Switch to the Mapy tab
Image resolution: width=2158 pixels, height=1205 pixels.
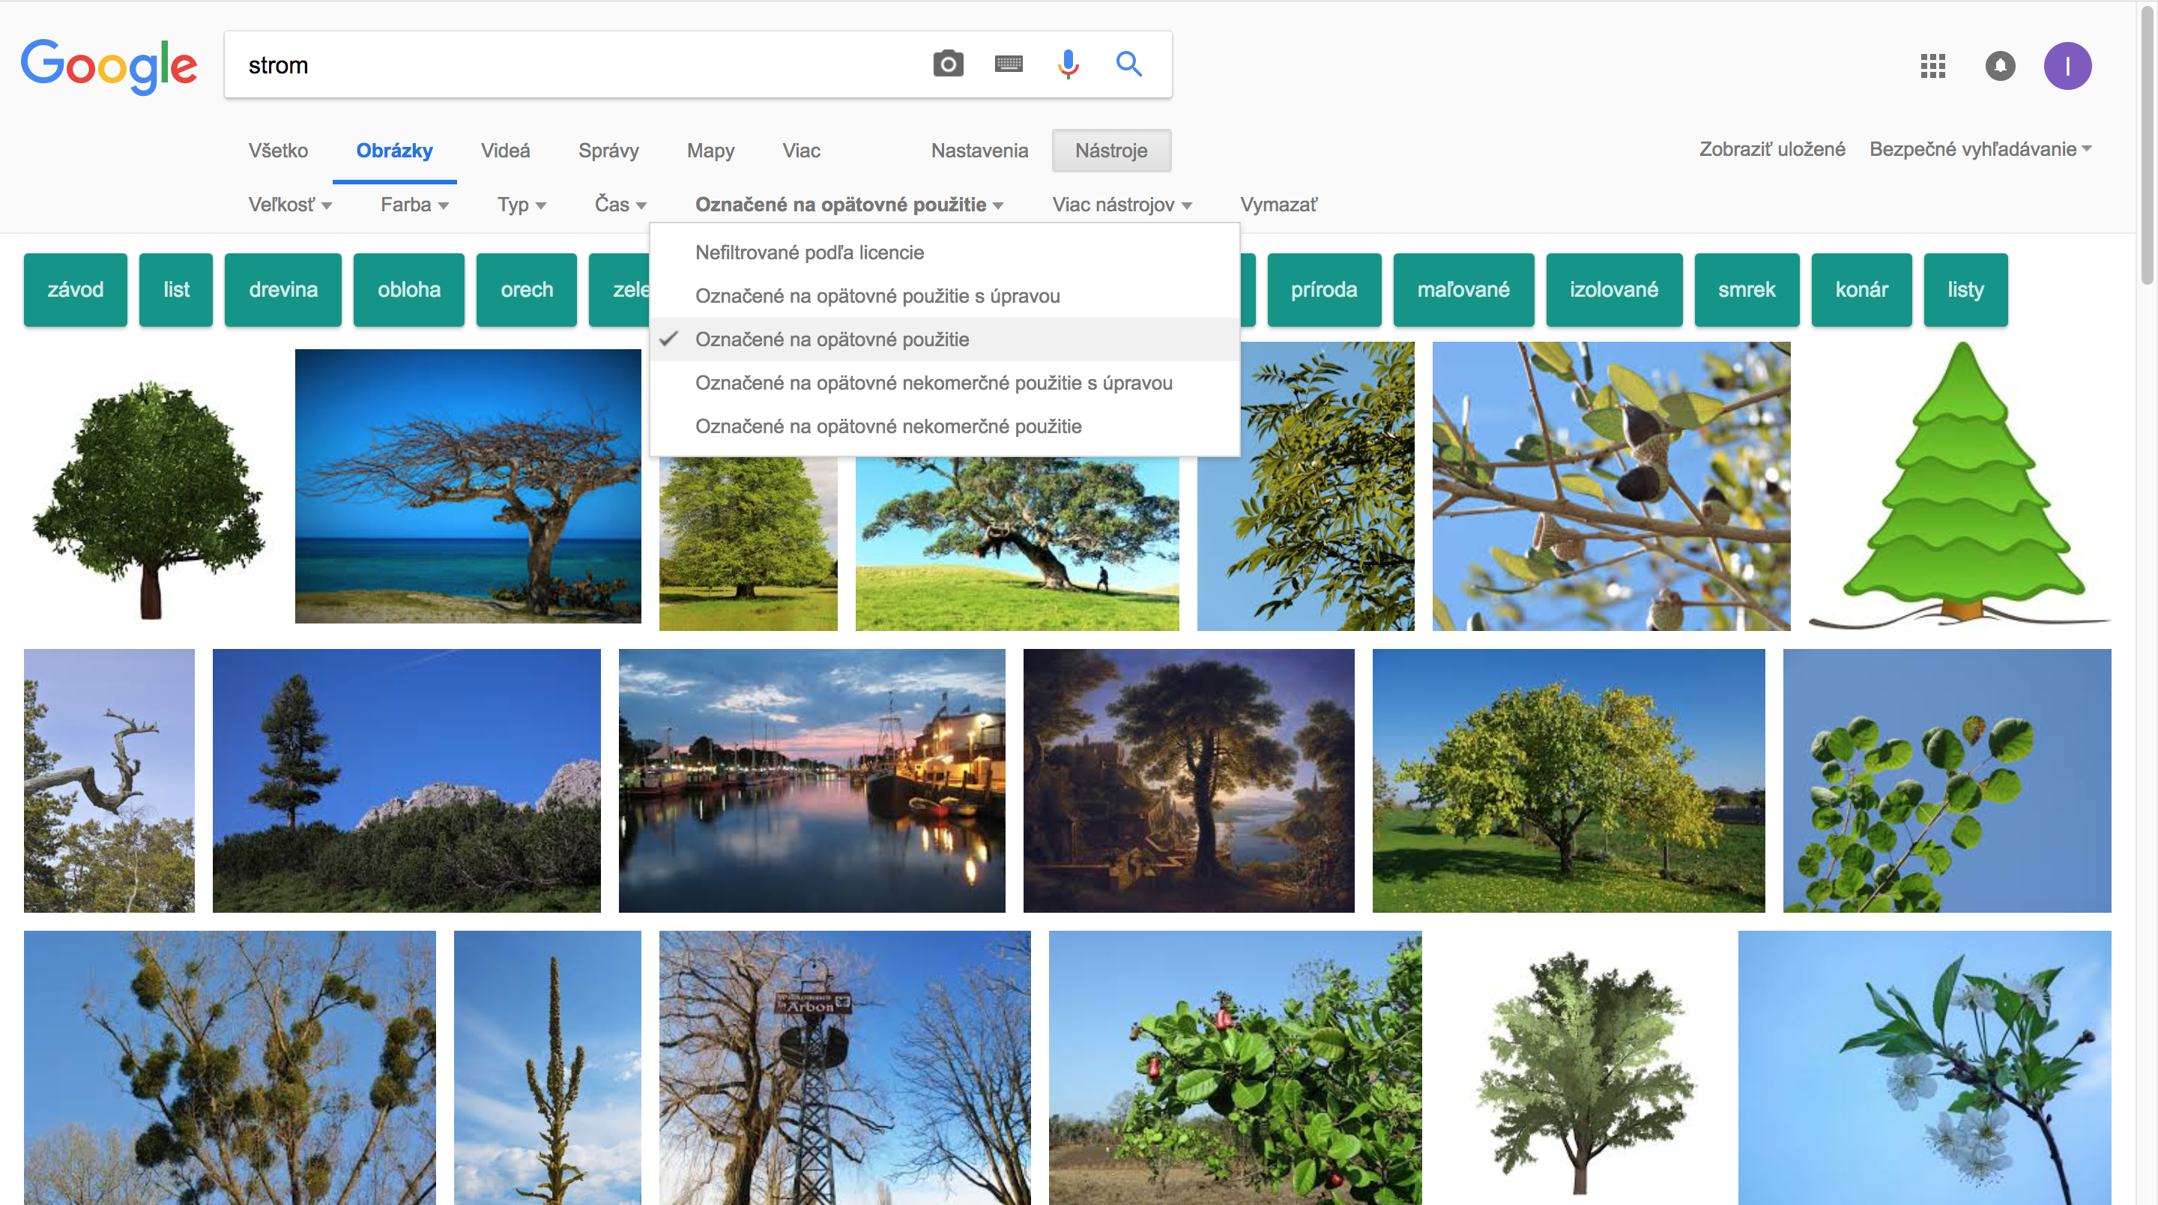(710, 151)
